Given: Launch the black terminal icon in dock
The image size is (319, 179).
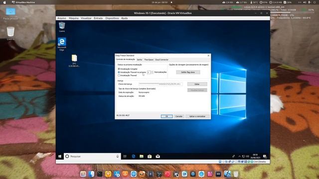Looking at the screenshot, I should [100, 174].
